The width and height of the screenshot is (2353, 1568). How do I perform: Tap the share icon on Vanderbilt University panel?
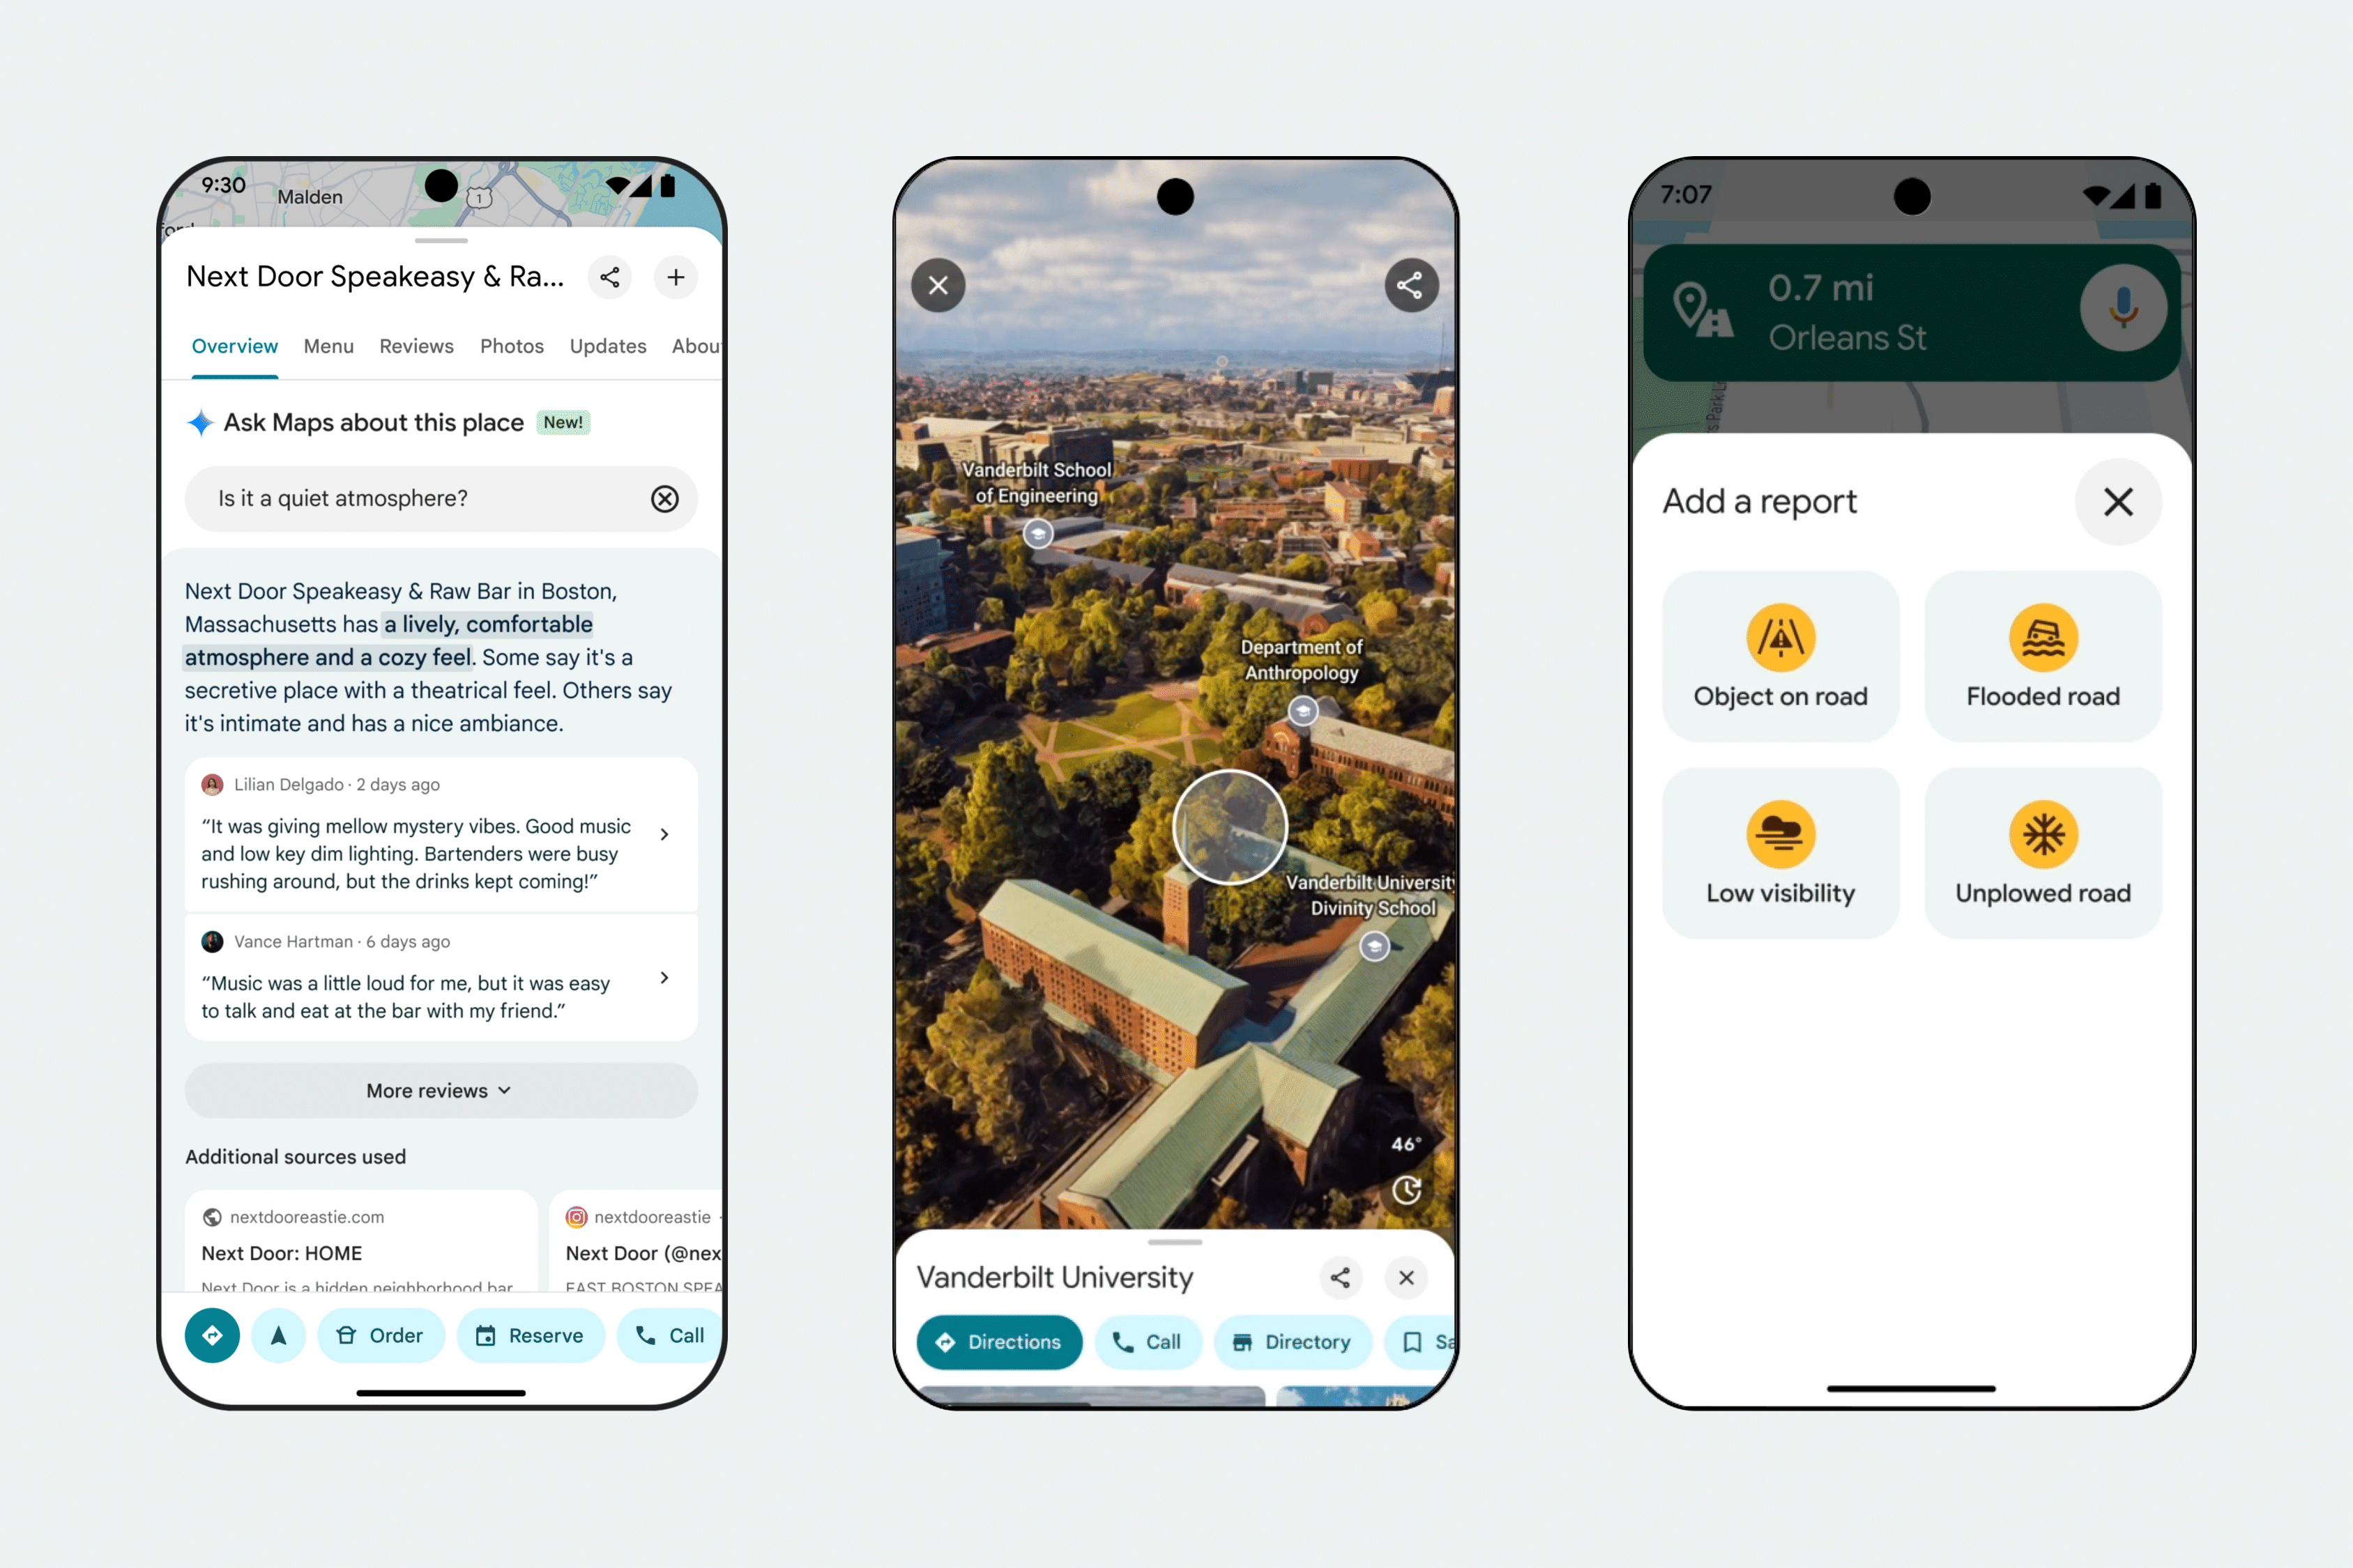pyautogui.click(x=1339, y=1276)
